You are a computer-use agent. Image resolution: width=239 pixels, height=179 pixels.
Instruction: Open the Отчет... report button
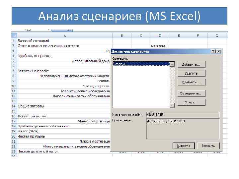(191, 102)
